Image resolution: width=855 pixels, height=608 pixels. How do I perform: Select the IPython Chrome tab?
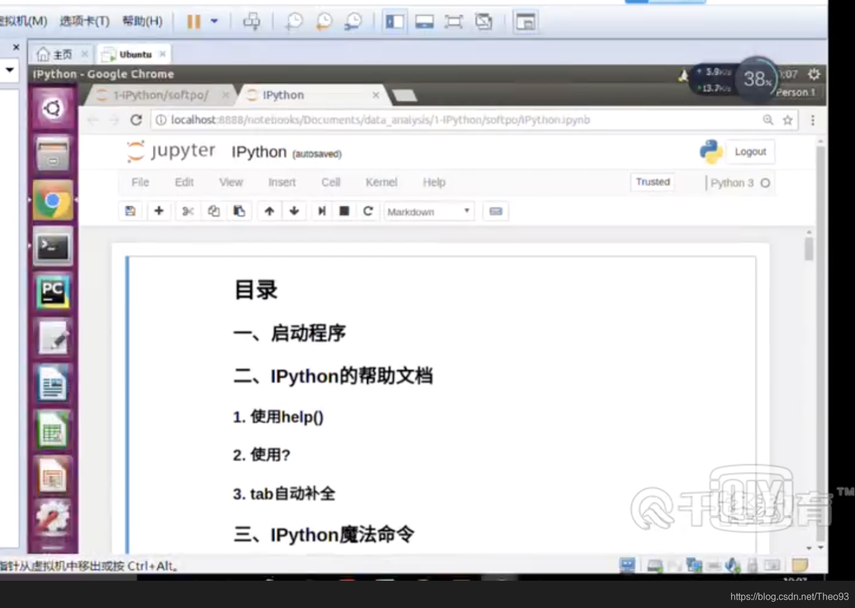[312, 95]
